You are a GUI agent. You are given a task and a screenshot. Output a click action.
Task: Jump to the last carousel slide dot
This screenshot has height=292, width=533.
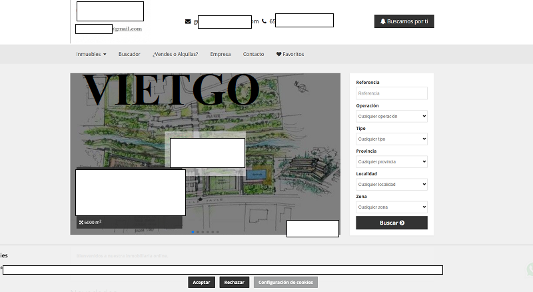[219, 232]
